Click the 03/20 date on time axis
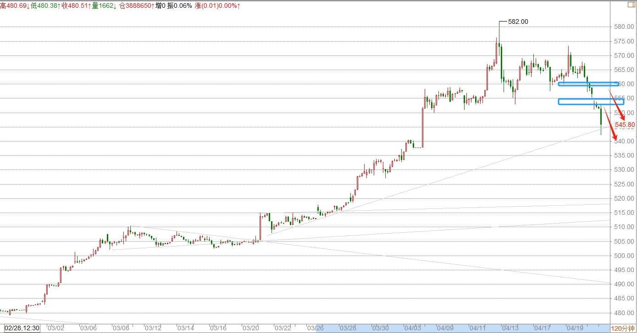This screenshot has height=333, width=637. pos(251,328)
